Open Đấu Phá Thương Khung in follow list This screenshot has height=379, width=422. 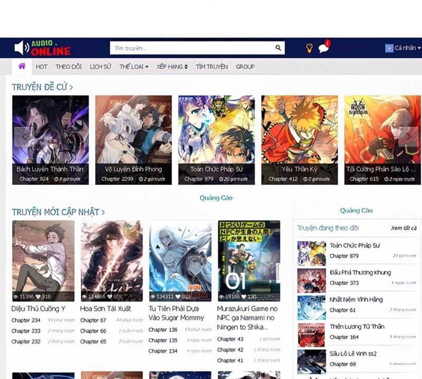(360, 273)
